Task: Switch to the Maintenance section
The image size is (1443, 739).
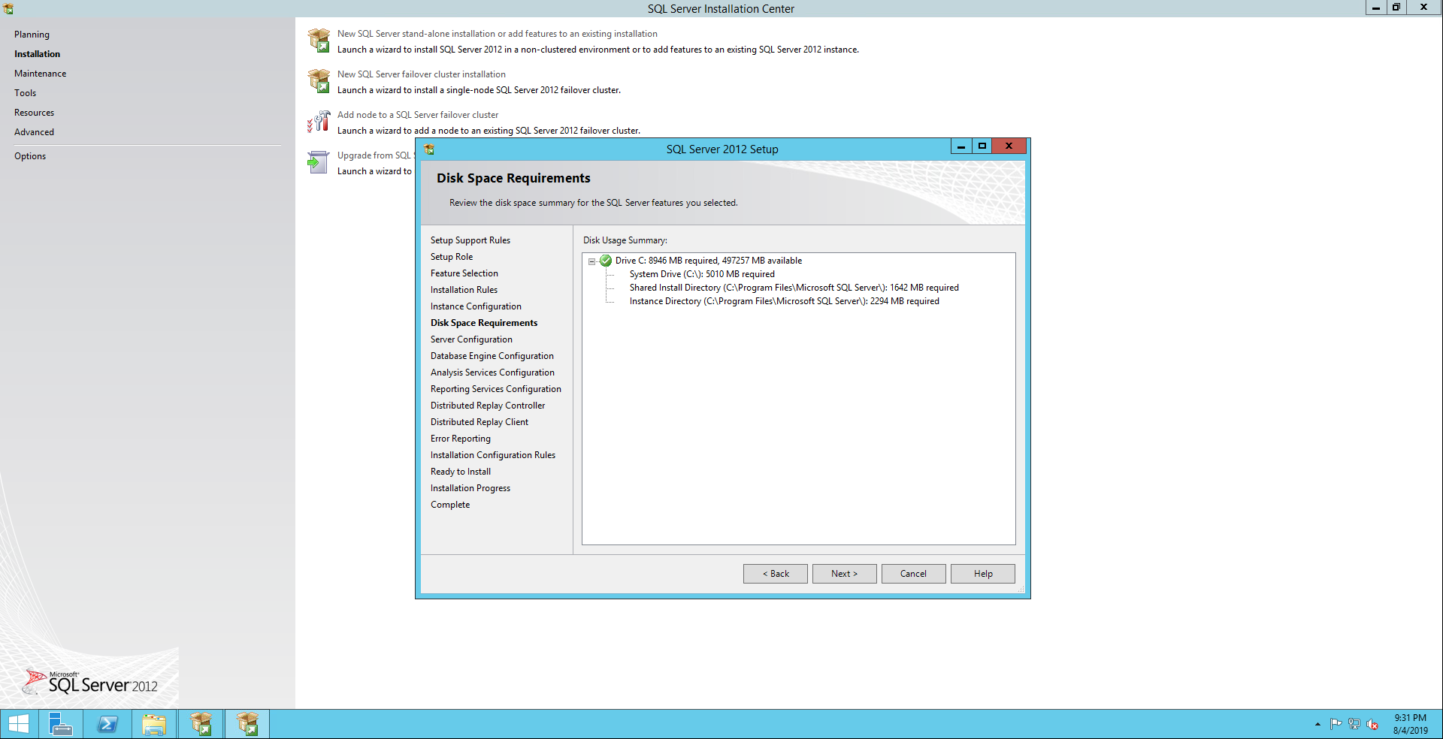Action: click(x=40, y=74)
